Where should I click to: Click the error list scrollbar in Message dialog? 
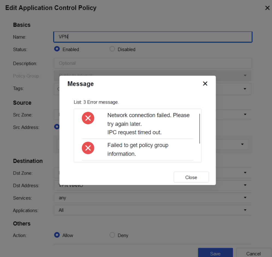tap(200, 128)
